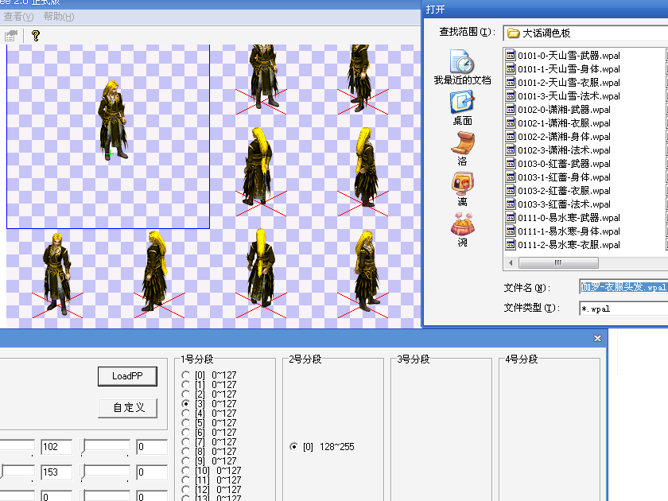This screenshot has width=668, height=501.
Task: Select radio [11] 0~127 in 1号分段
Action: click(x=185, y=480)
